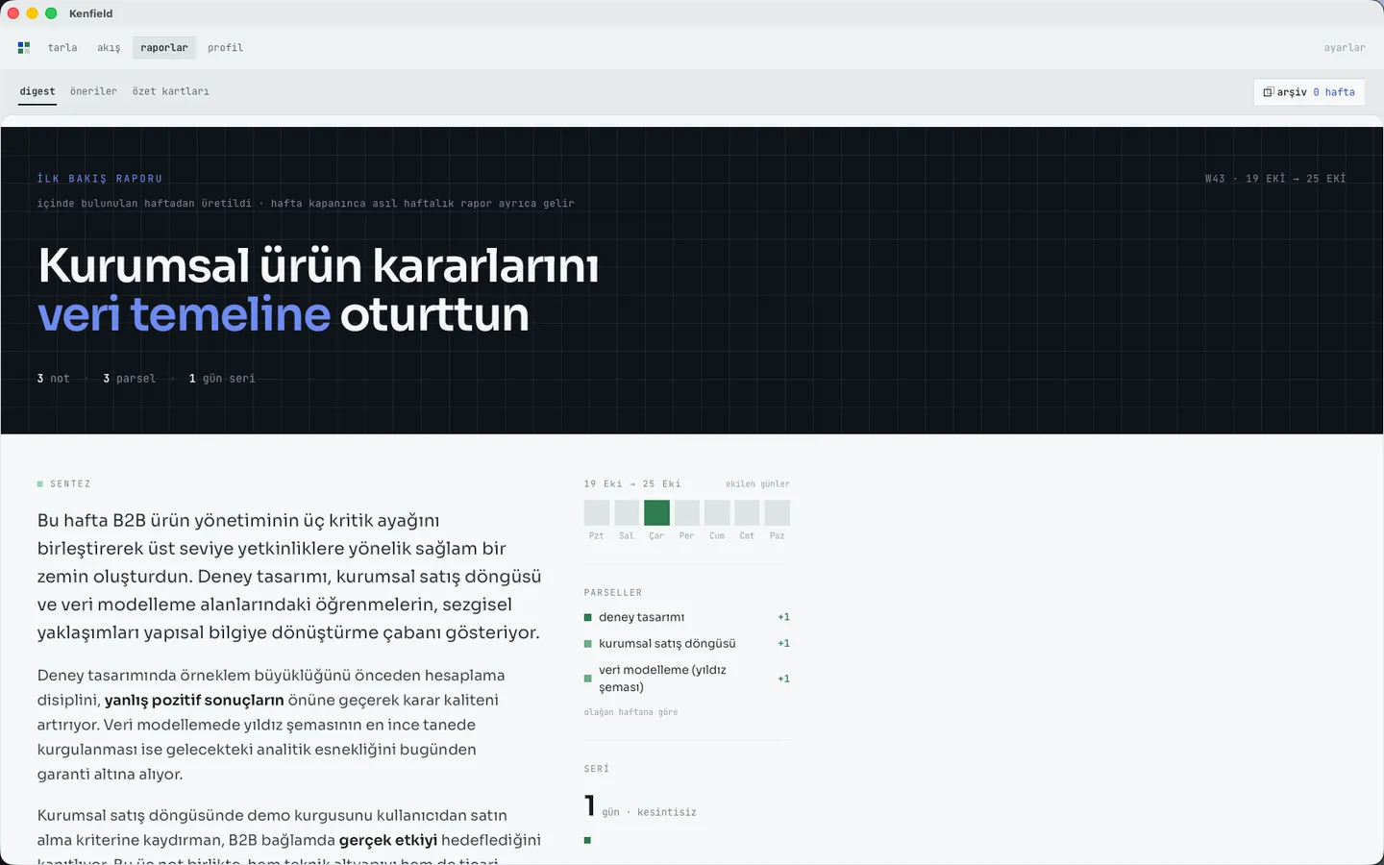
Task: Click green marker beside kurumsal satış döngüsü
Action: pyautogui.click(x=588, y=644)
